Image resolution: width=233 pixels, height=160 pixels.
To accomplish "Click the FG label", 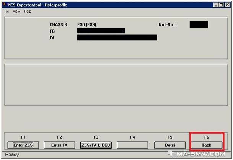I will [52, 31].
